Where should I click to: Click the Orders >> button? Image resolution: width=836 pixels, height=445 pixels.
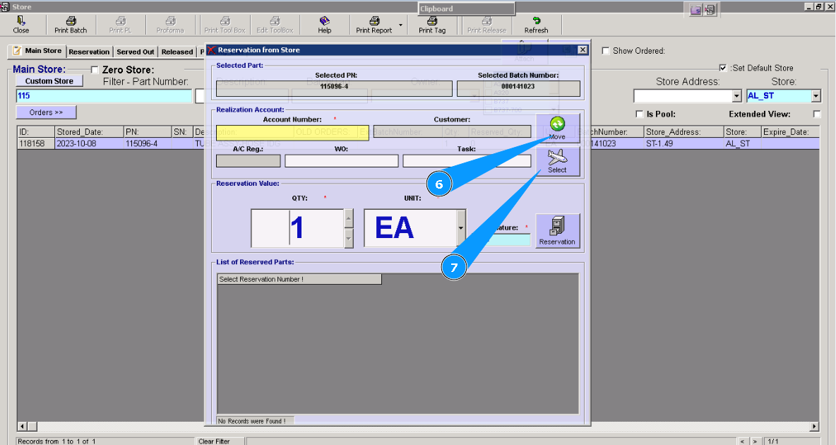[46, 112]
